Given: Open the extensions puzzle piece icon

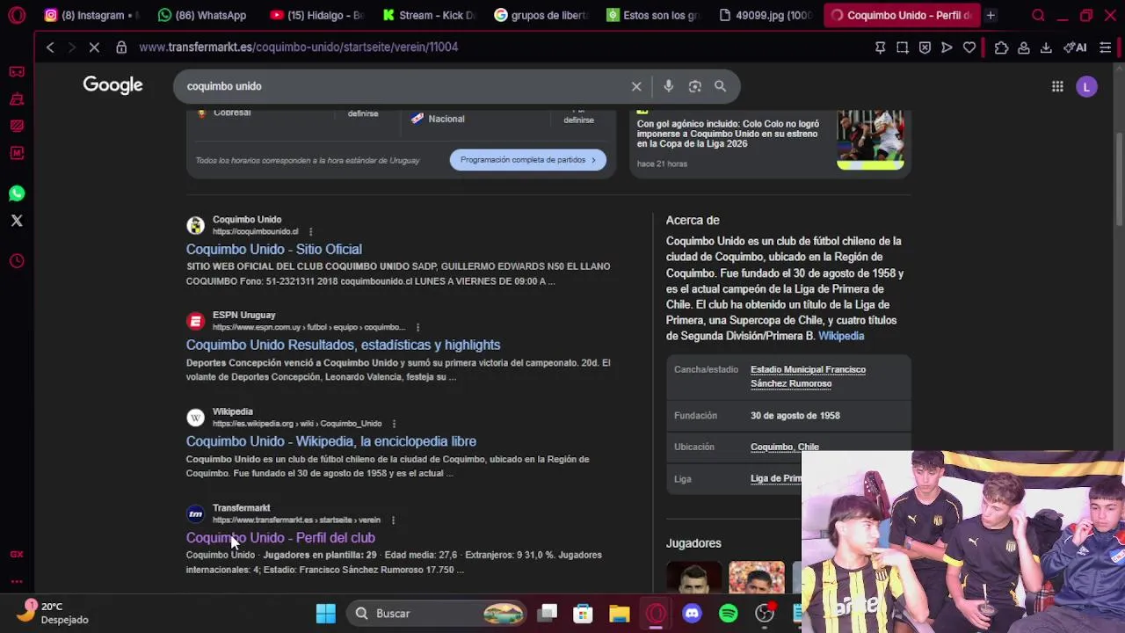Looking at the screenshot, I should point(1001,47).
